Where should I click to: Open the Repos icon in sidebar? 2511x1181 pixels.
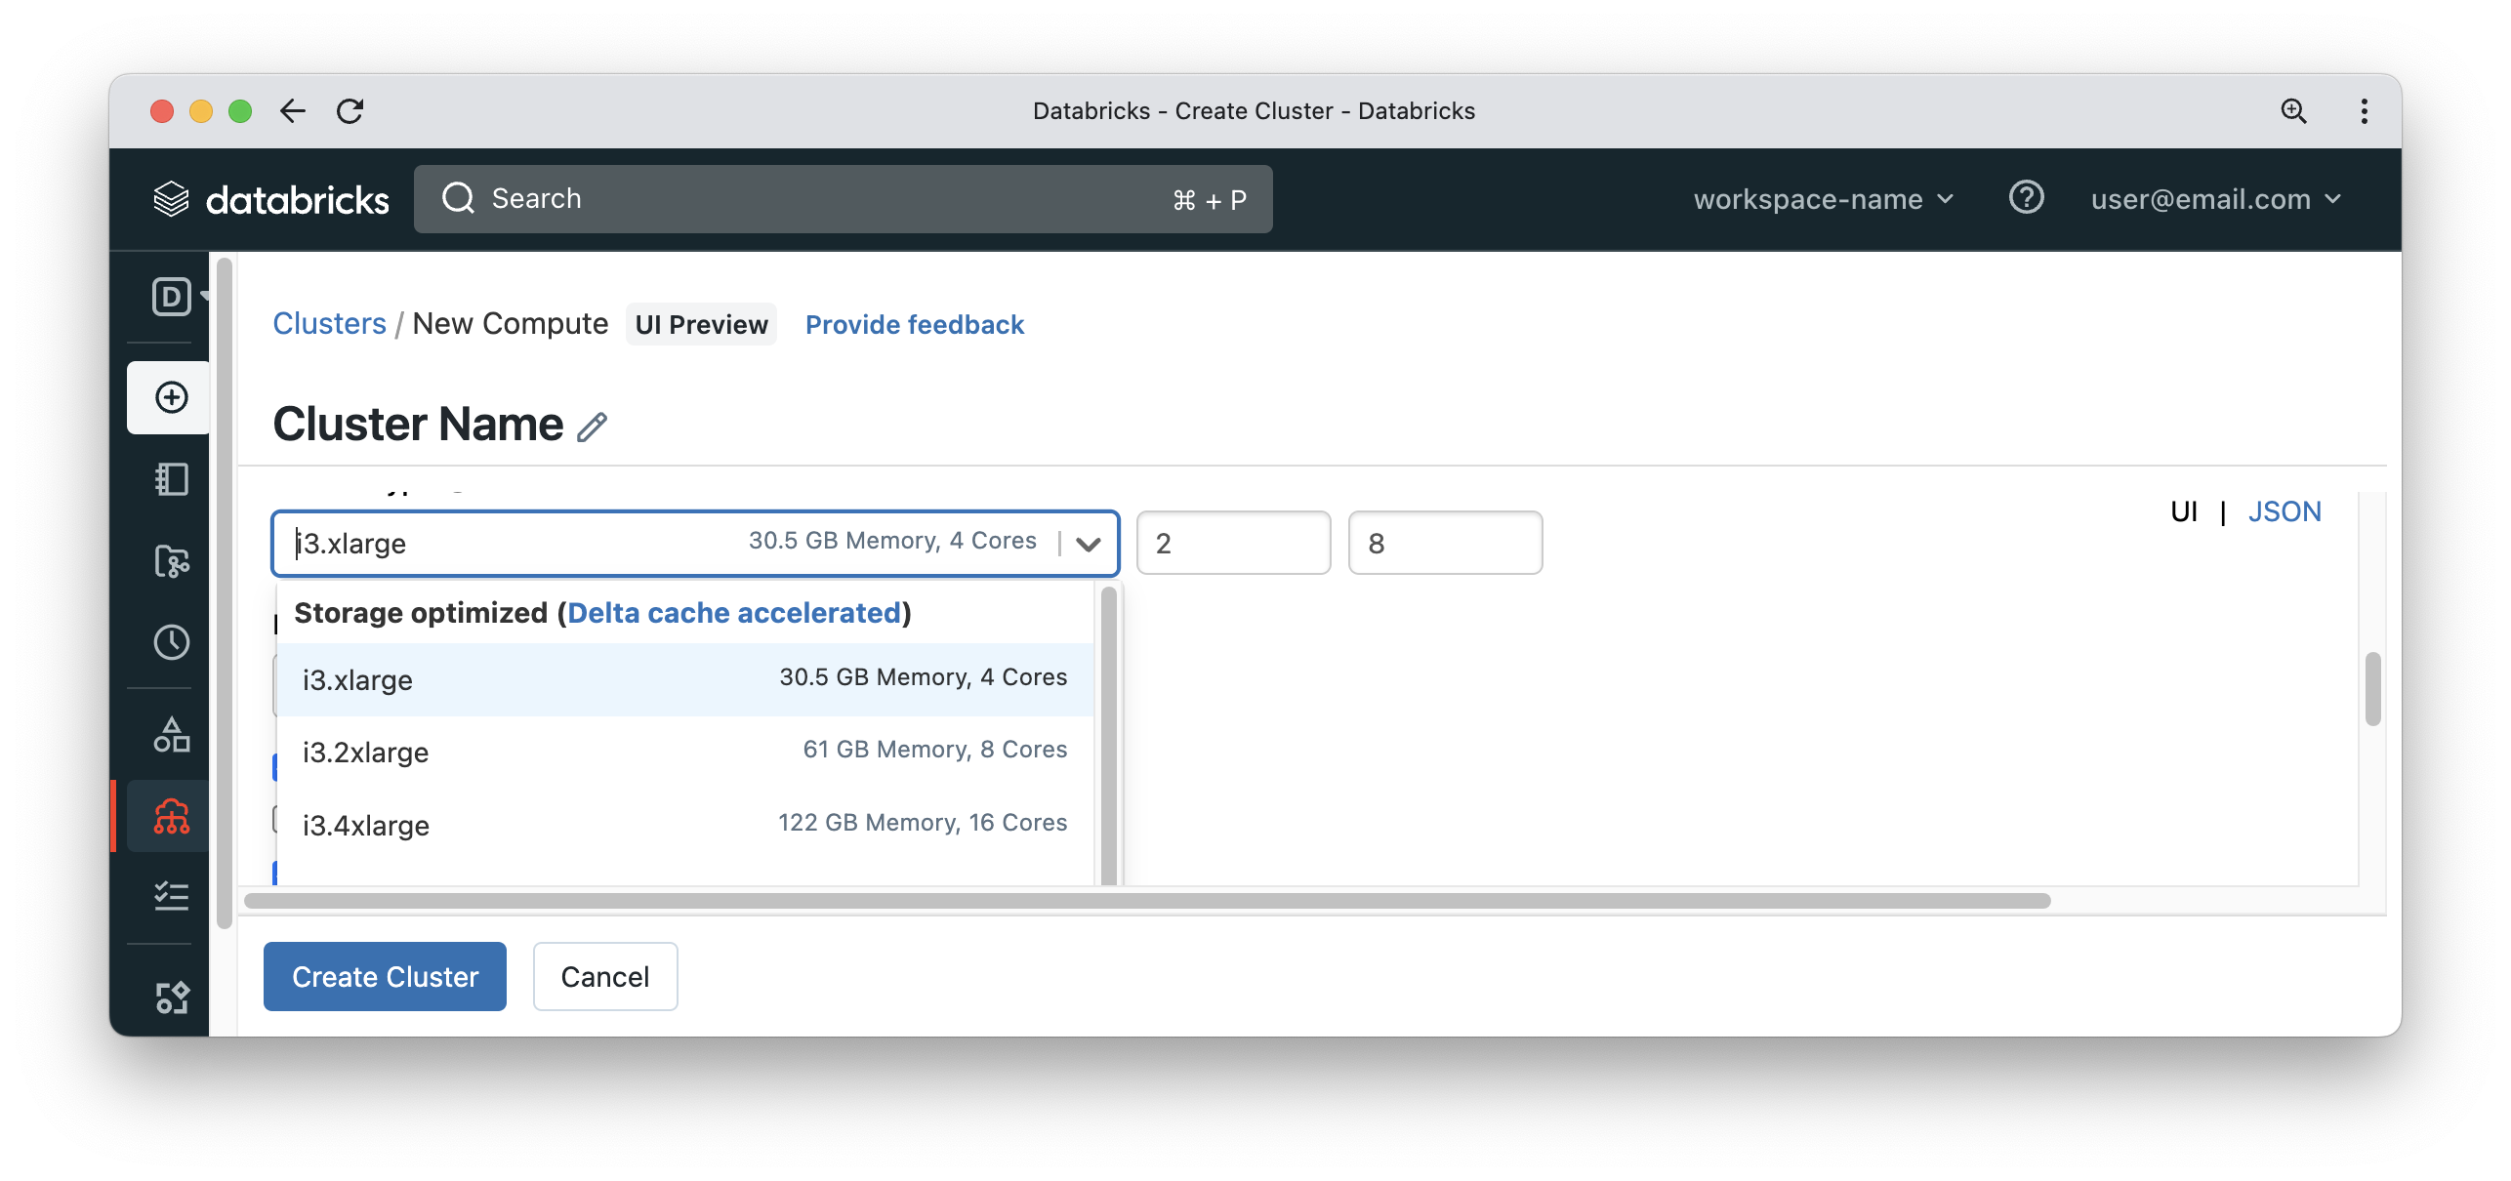[x=171, y=561]
